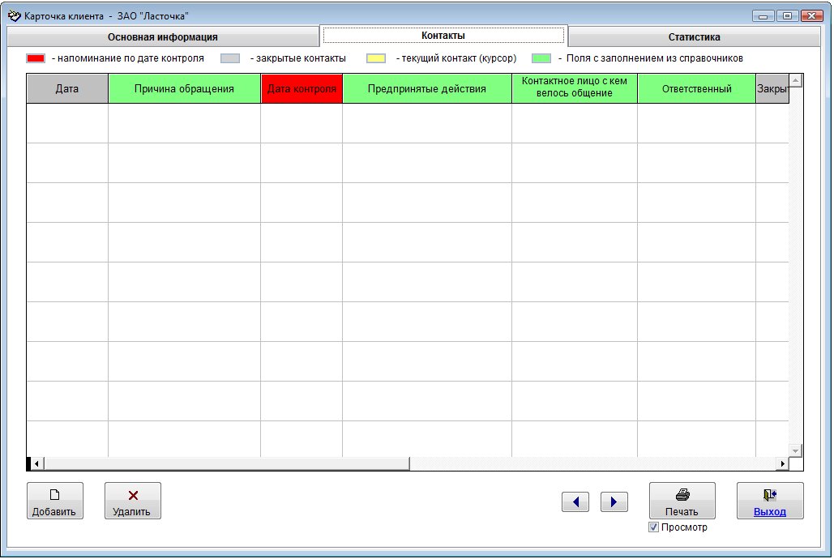The image size is (834, 559).
Task: Click 'закрытые контакты' legend text
Action: click(301, 58)
